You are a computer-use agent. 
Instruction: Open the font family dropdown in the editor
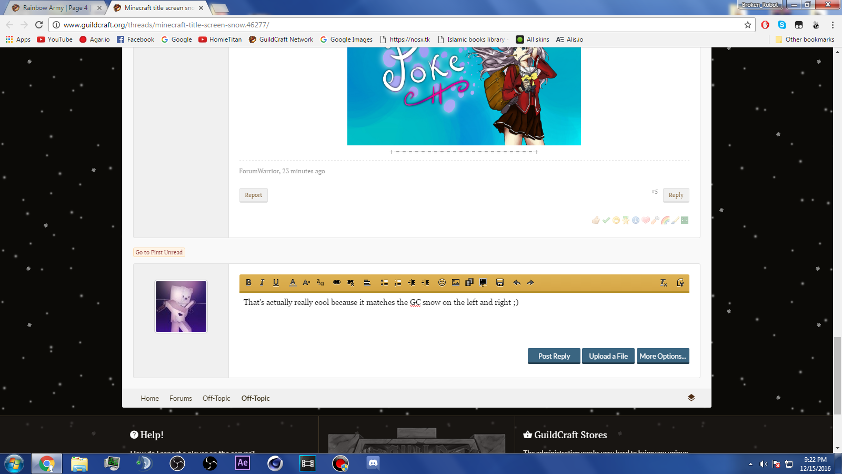click(x=320, y=283)
